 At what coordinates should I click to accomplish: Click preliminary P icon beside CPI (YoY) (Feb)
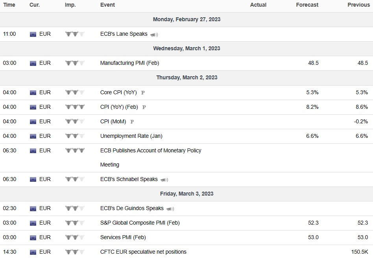(x=144, y=107)
